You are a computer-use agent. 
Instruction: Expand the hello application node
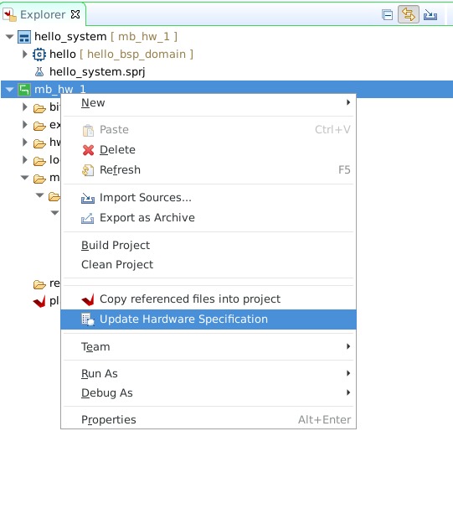(x=24, y=55)
